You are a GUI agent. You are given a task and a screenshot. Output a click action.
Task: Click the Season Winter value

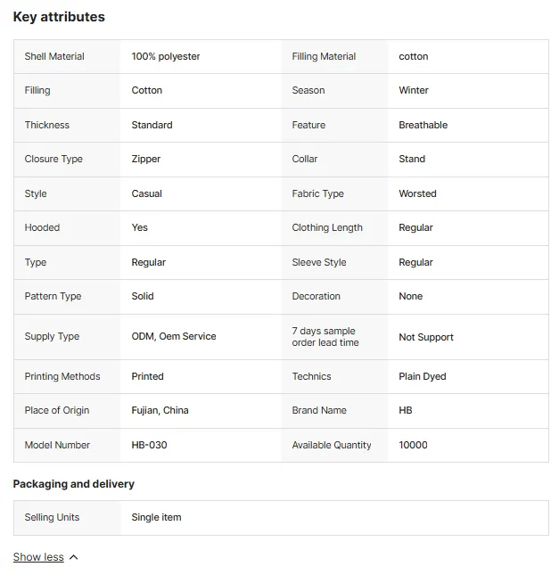(414, 90)
